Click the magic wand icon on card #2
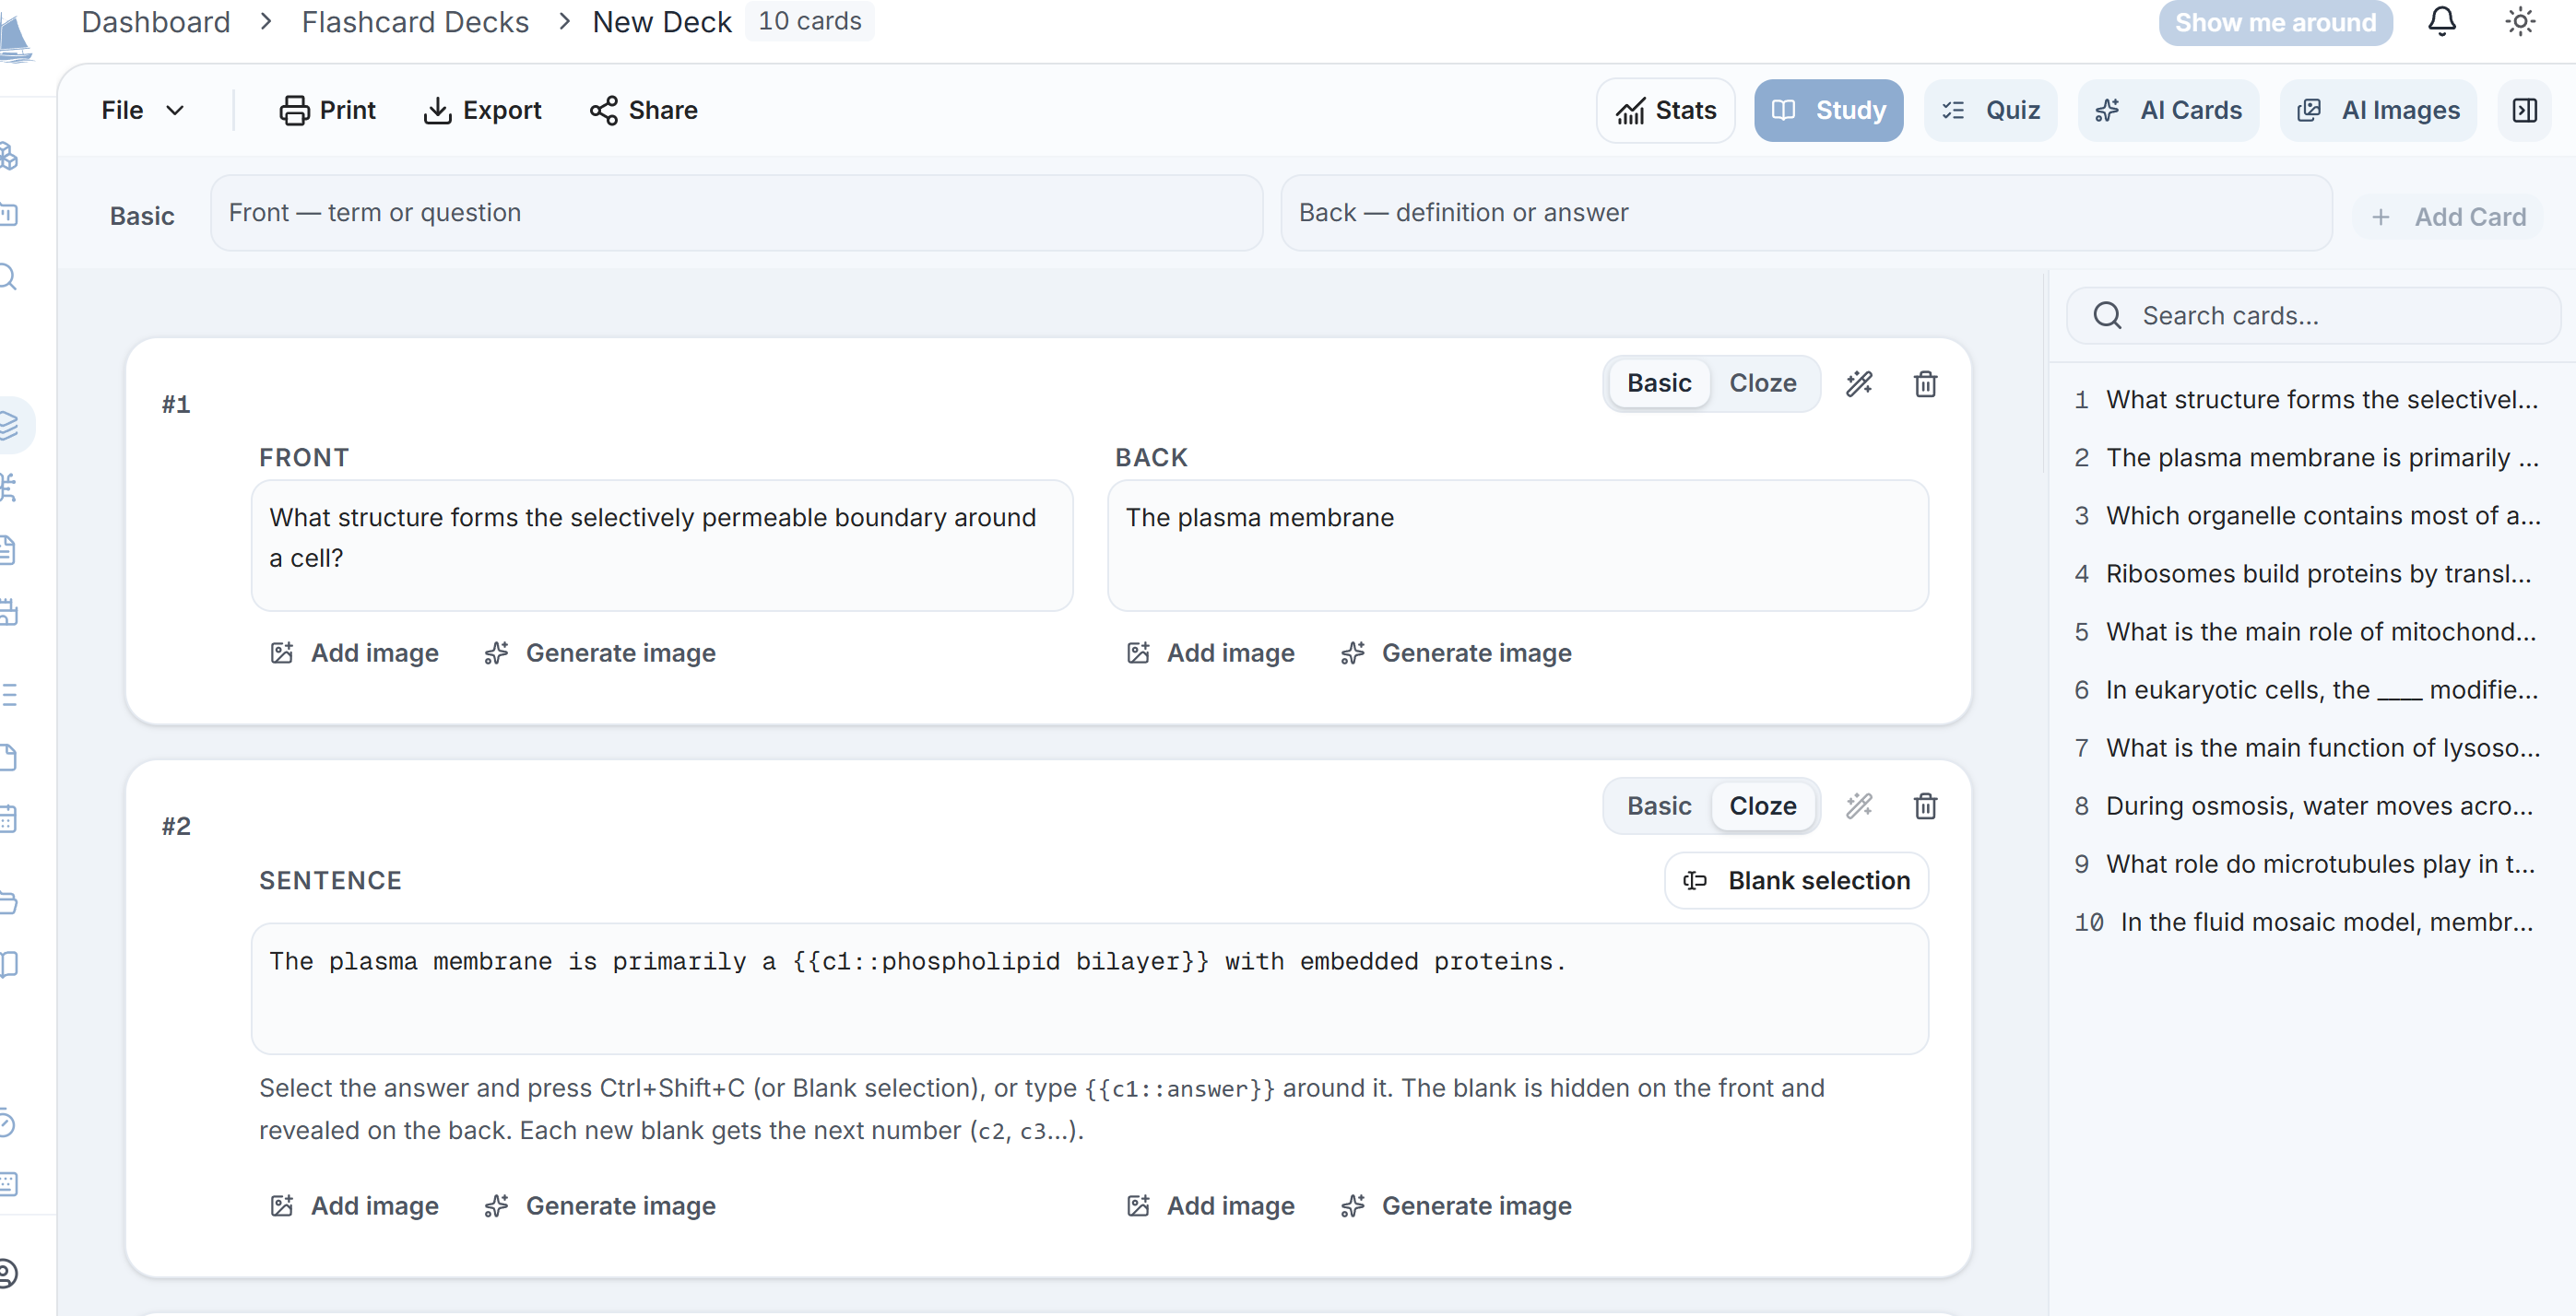The width and height of the screenshot is (2576, 1316). click(x=1859, y=805)
